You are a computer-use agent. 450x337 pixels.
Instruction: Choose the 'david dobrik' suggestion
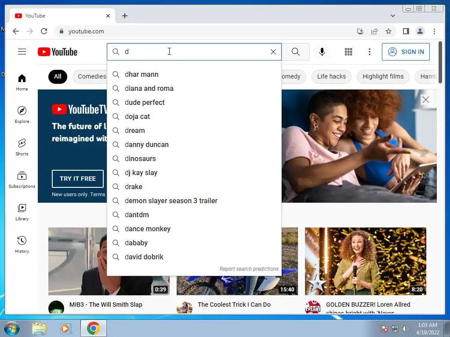[x=194, y=257]
